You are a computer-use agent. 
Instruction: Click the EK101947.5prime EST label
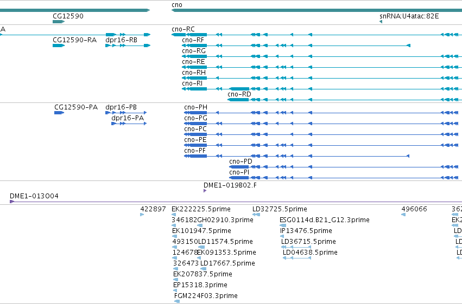pyautogui.click(x=201, y=231)
